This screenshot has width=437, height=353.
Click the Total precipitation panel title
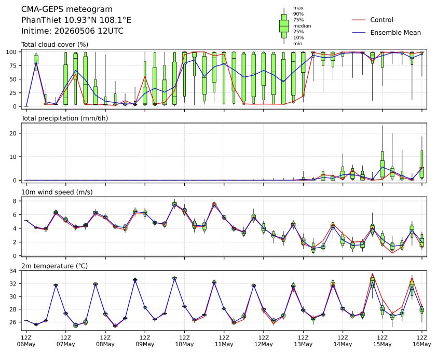[65, 118]
